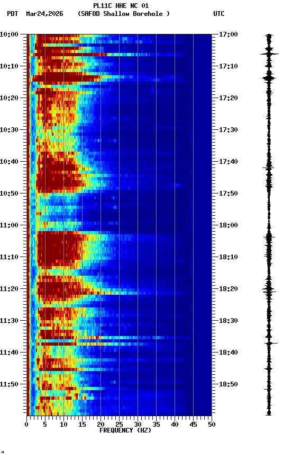Screen dimensions: 292x458
Task: Click the 17:50 UTC time label
Action: click(x=229, y=193)
